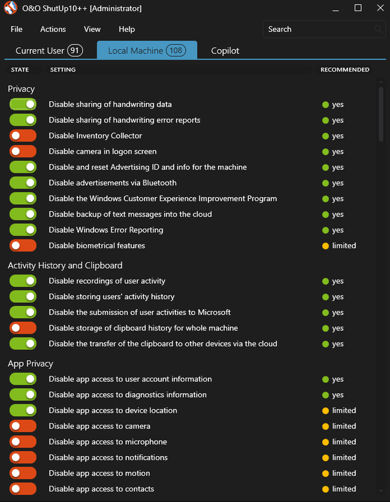Switch to the Copilot tab

pos(225,51)
